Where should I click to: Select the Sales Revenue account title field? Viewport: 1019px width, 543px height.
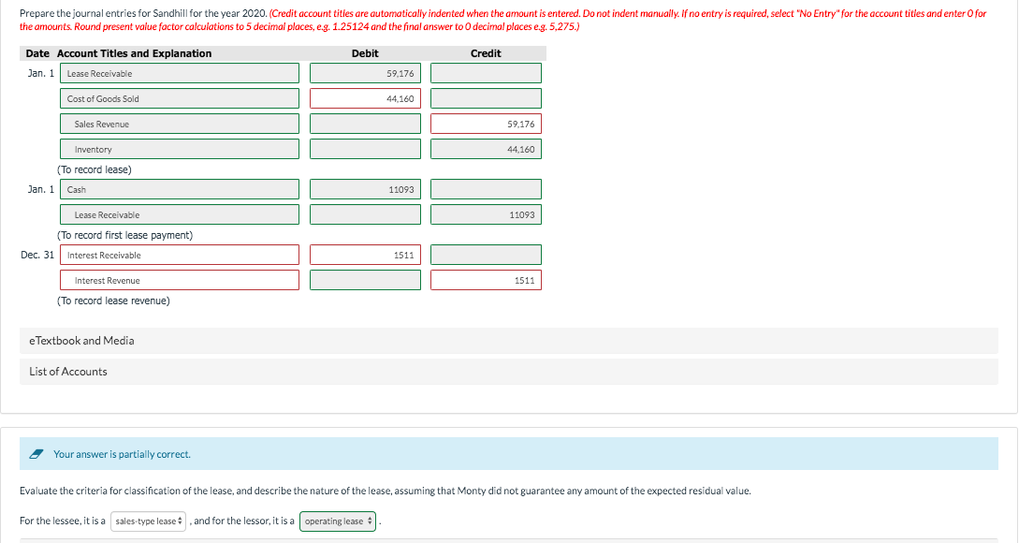180,124
